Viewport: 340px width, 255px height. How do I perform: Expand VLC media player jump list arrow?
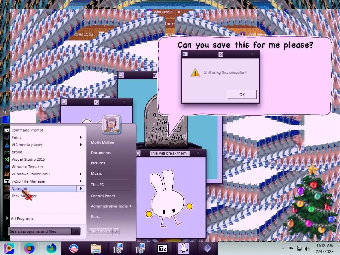point(81,145)
